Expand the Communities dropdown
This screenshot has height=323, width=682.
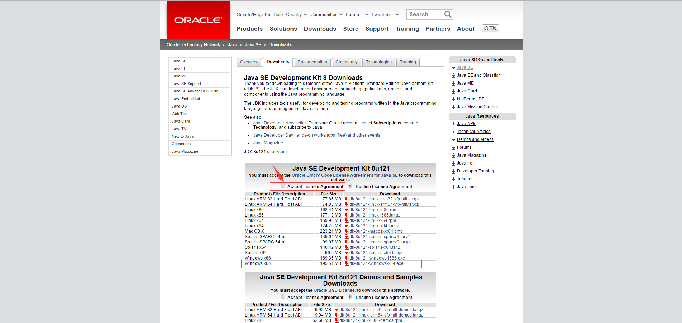point(326,15)
